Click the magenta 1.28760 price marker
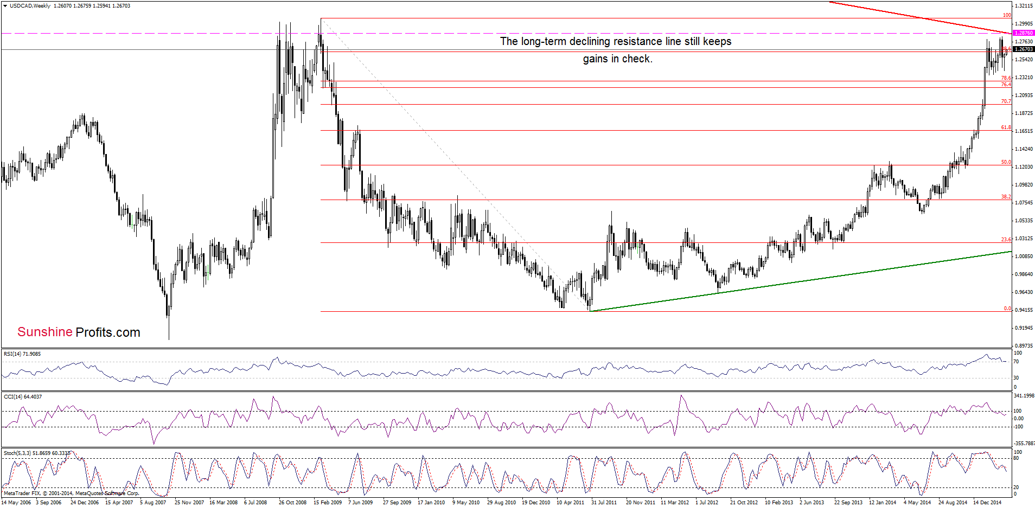The image size is (1035, 507). click(x=1024, y=33)
